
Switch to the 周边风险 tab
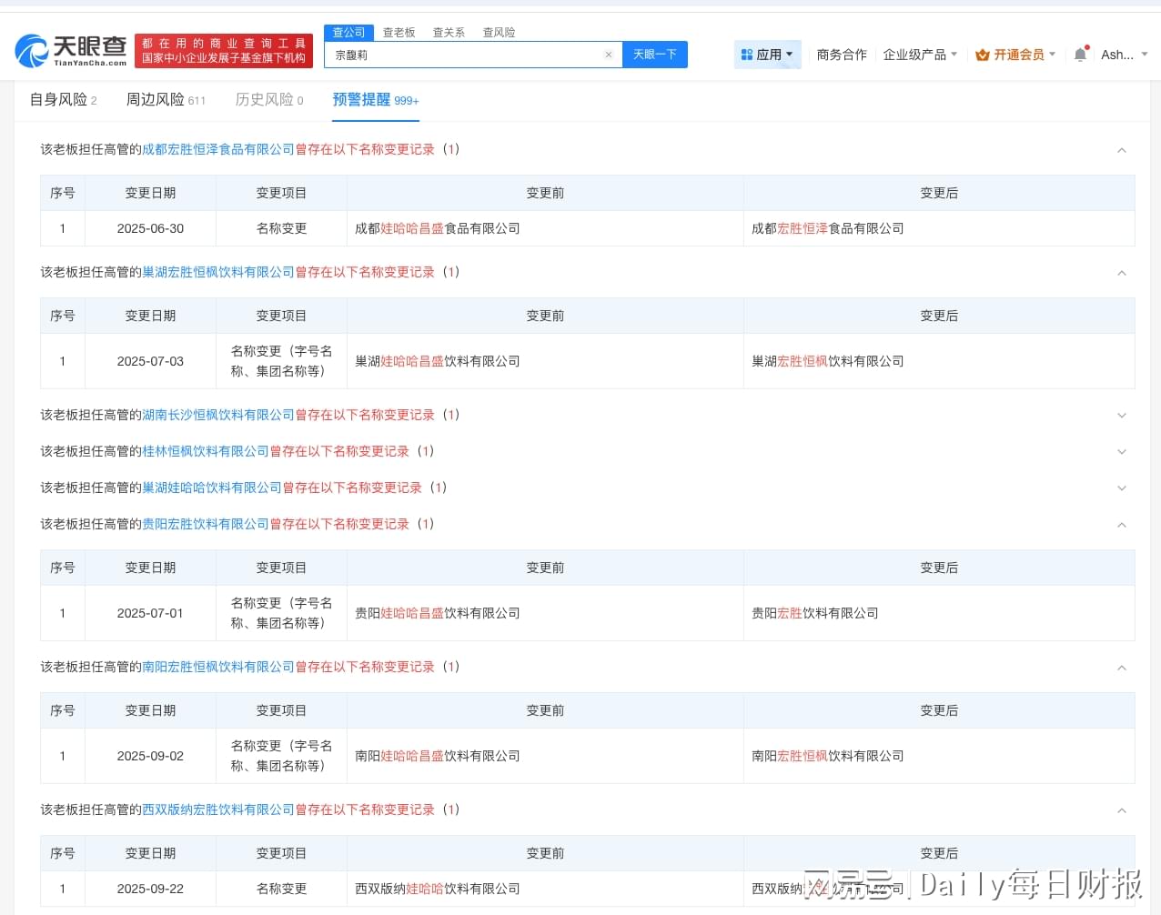165,100
